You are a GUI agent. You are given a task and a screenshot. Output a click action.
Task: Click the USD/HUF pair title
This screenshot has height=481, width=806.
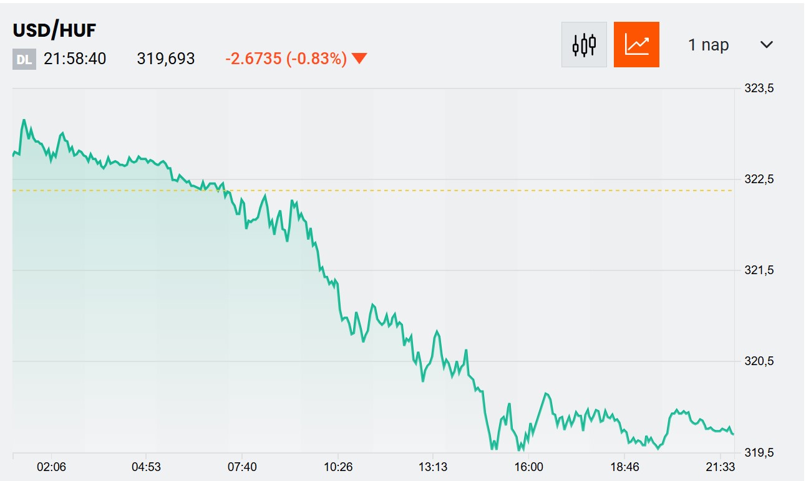coord(54,30)
